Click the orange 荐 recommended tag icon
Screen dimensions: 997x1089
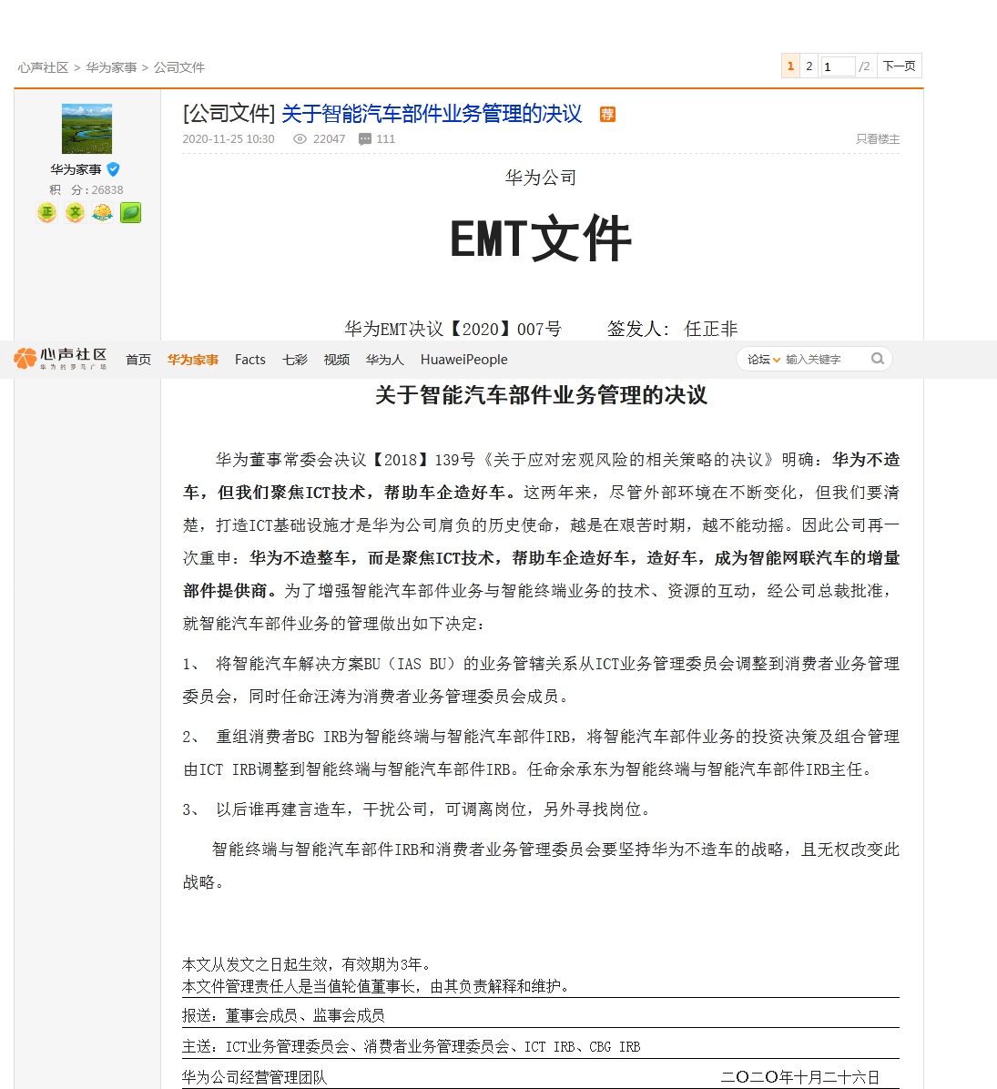(607, 114)
